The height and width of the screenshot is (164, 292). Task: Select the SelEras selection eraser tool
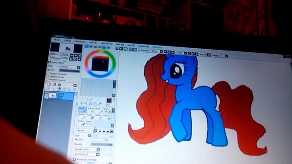click(107, 117)
